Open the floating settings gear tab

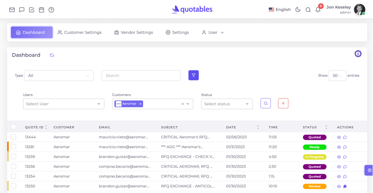[369, 170]
